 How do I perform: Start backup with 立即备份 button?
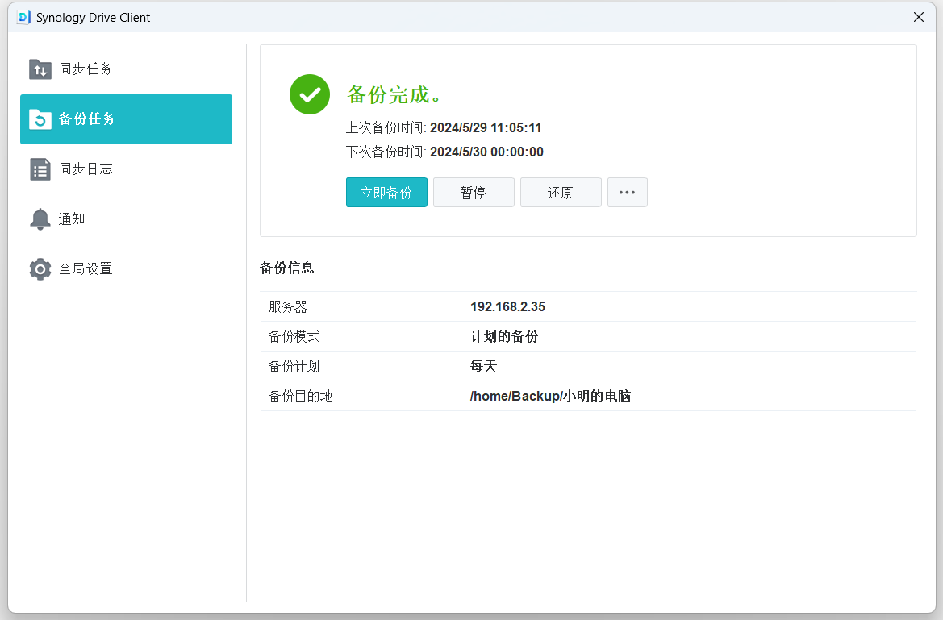click(x=386, y=193)
